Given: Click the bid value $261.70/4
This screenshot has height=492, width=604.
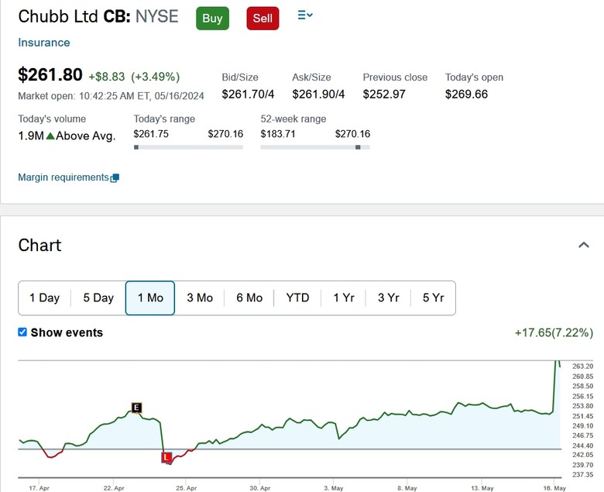Looking at the screenshot, I should click(x=248, y=94).
